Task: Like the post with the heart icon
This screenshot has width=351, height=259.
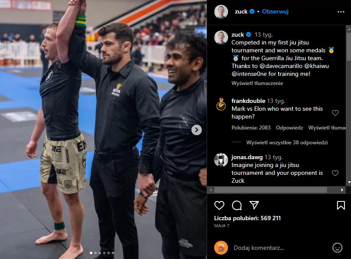Action: pyautogui.click(x=219, y=205)
